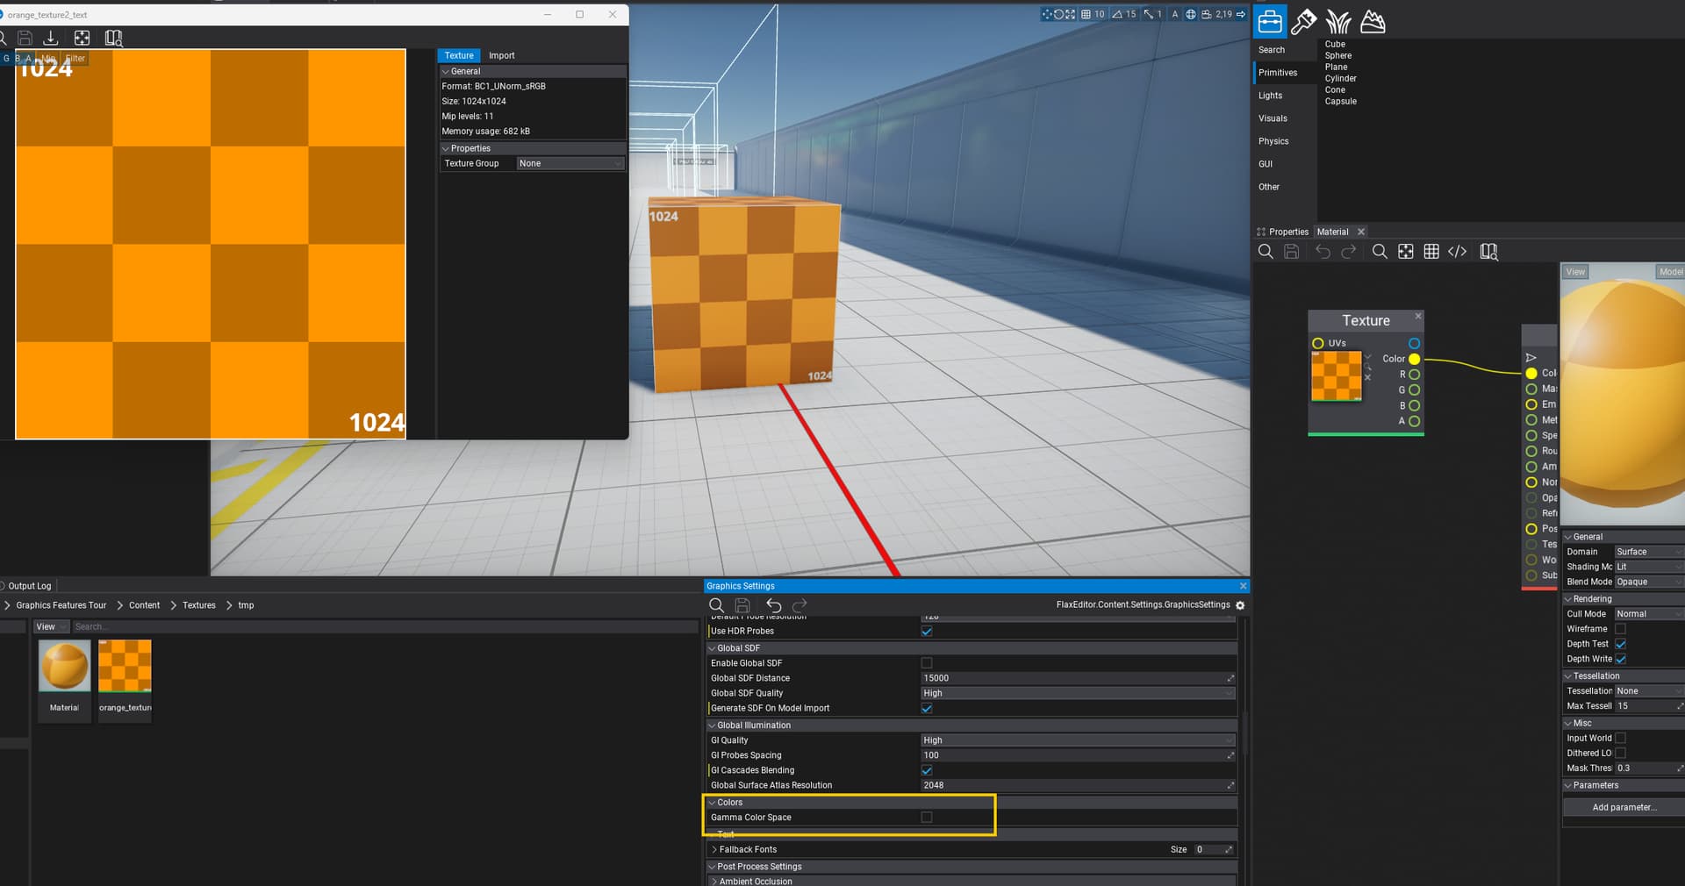Switch to the Import tab in texture window
The image size is (1685, 886).
tap(501, 55)
